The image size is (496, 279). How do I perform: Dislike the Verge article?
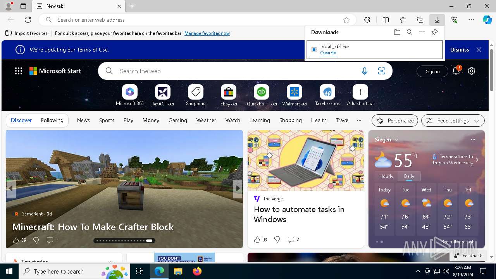[x=277, y=239]
